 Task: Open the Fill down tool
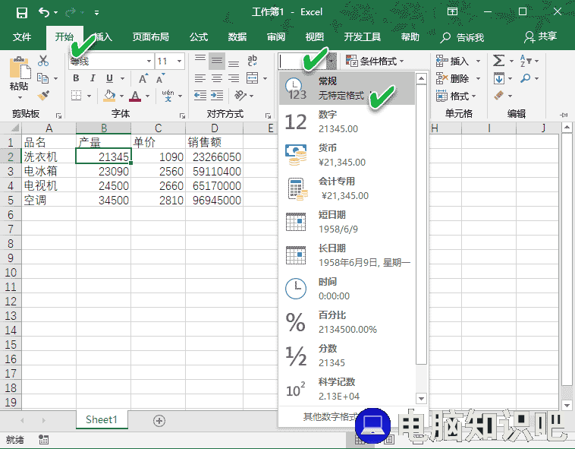pyautogui.click(x=499, y=78)
